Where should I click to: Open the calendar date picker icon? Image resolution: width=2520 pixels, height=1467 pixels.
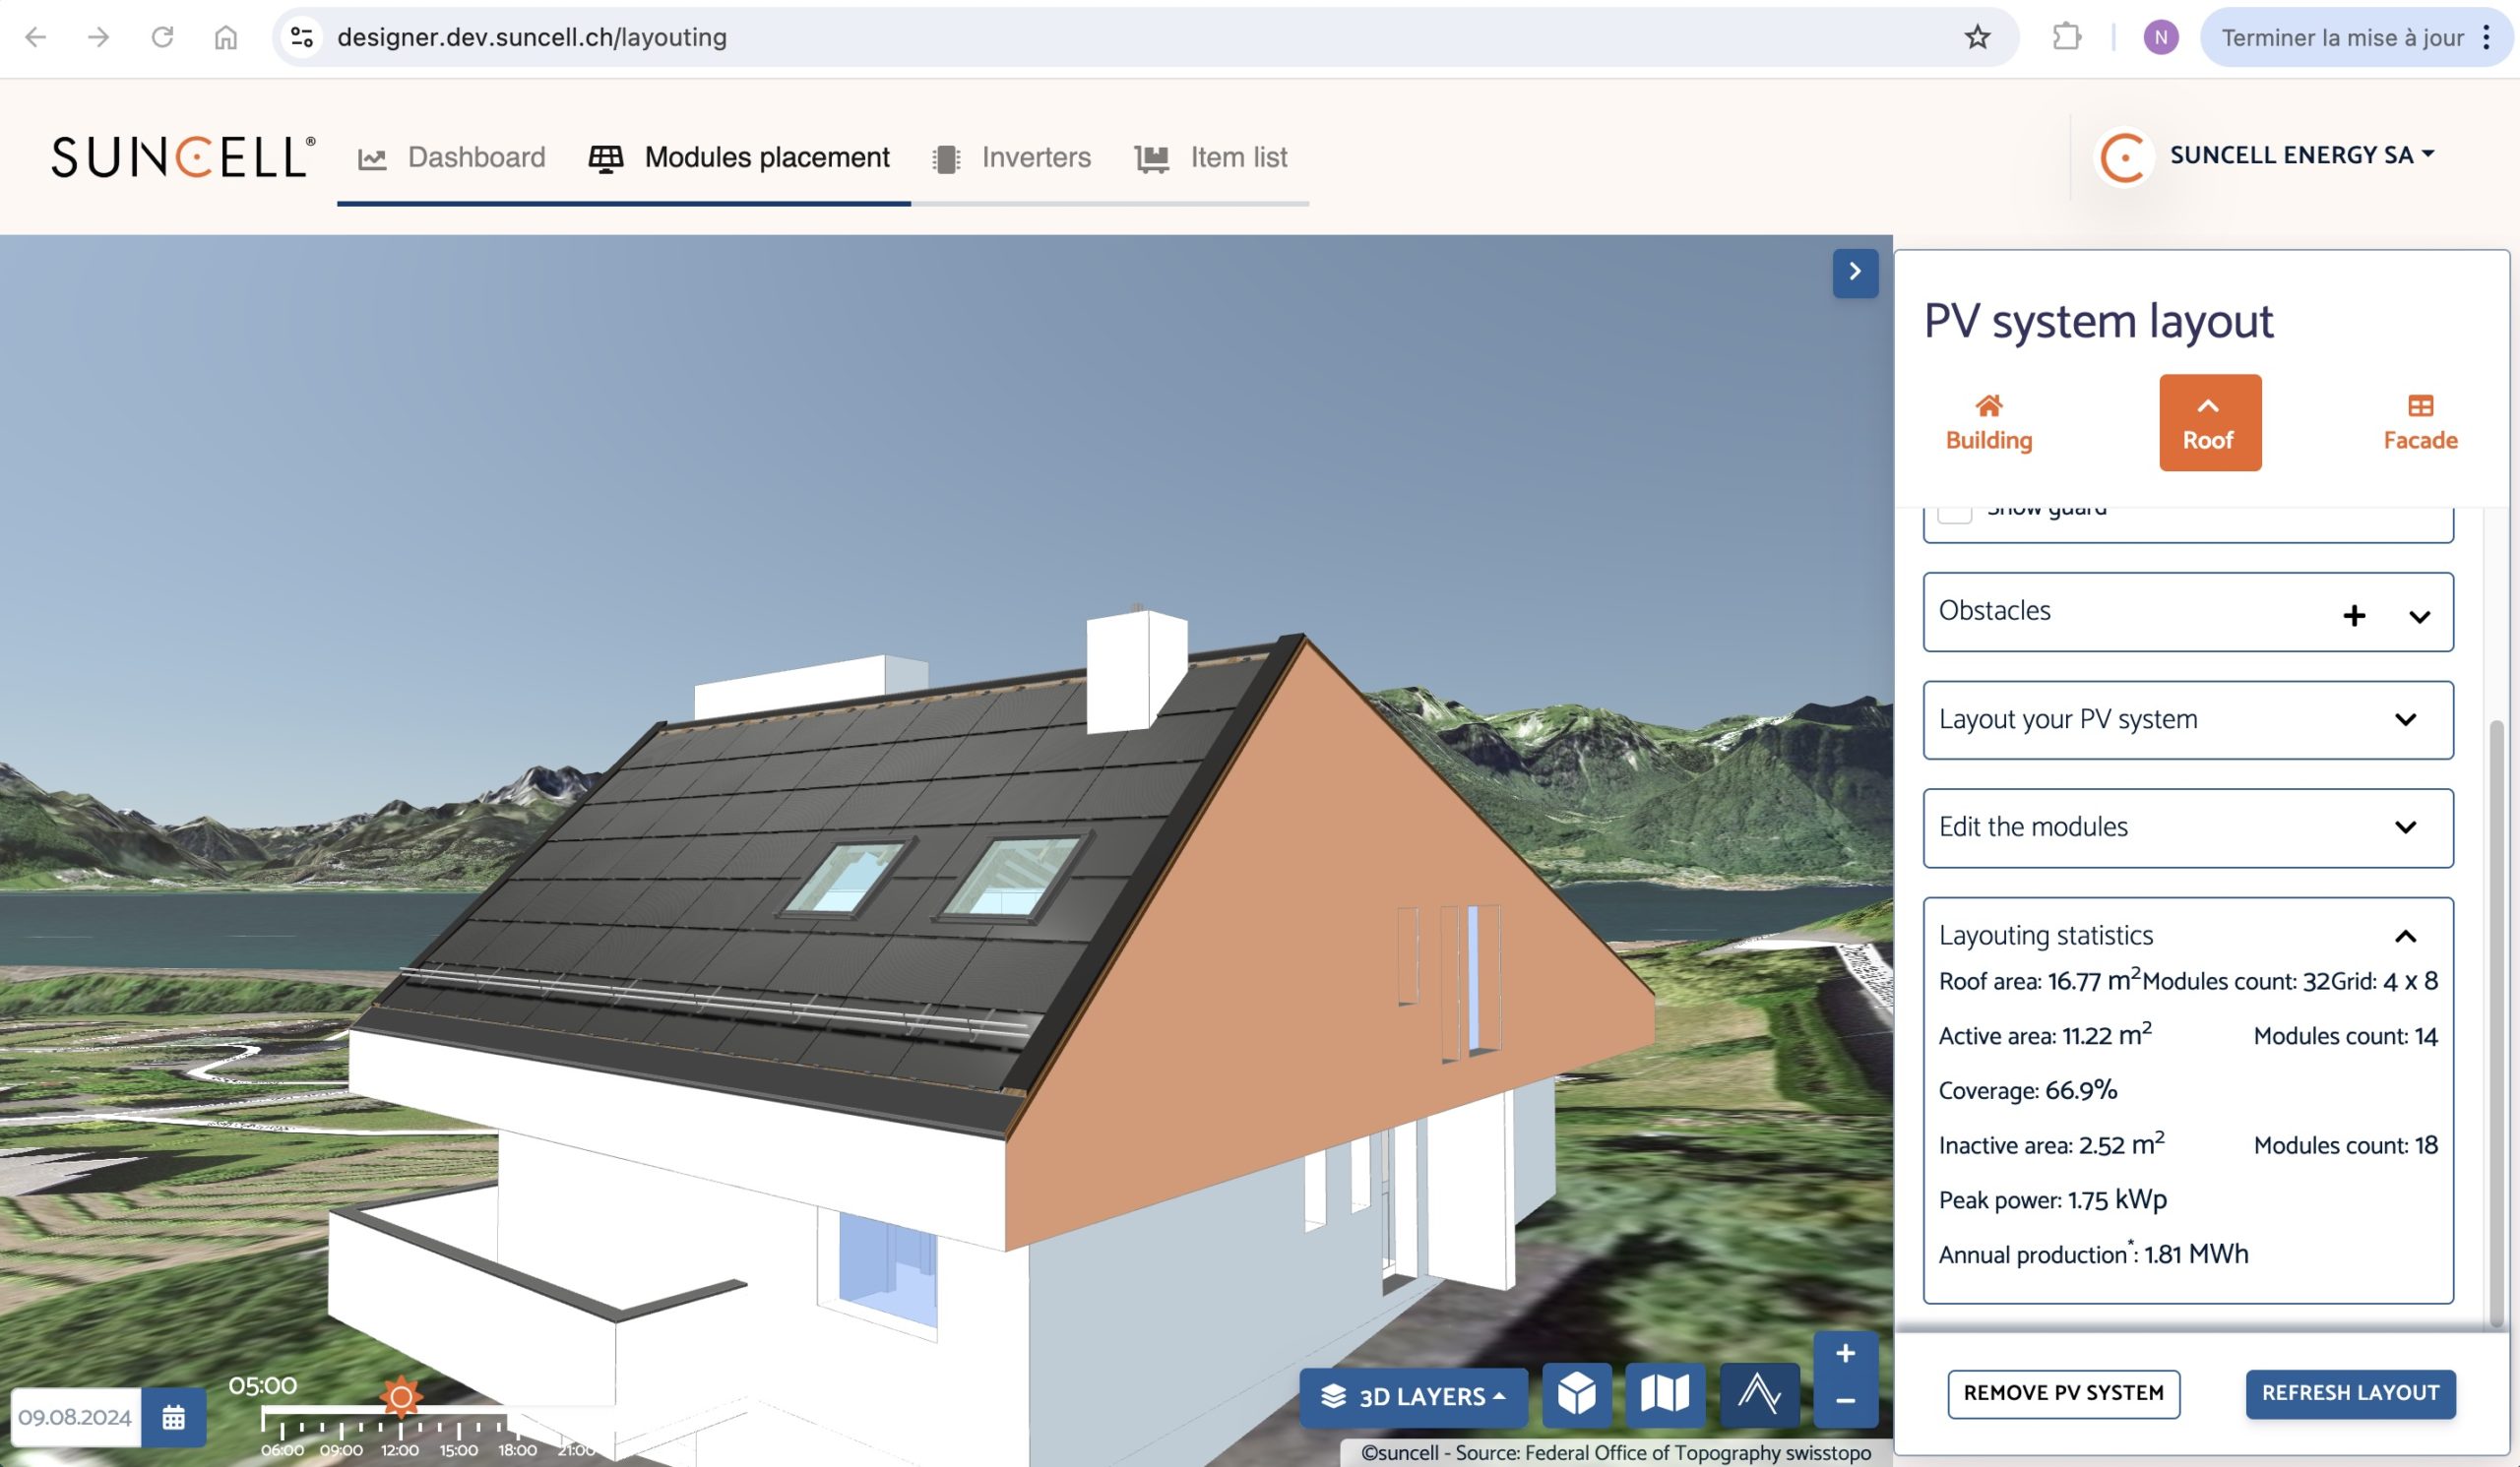tap(173, 1417)
